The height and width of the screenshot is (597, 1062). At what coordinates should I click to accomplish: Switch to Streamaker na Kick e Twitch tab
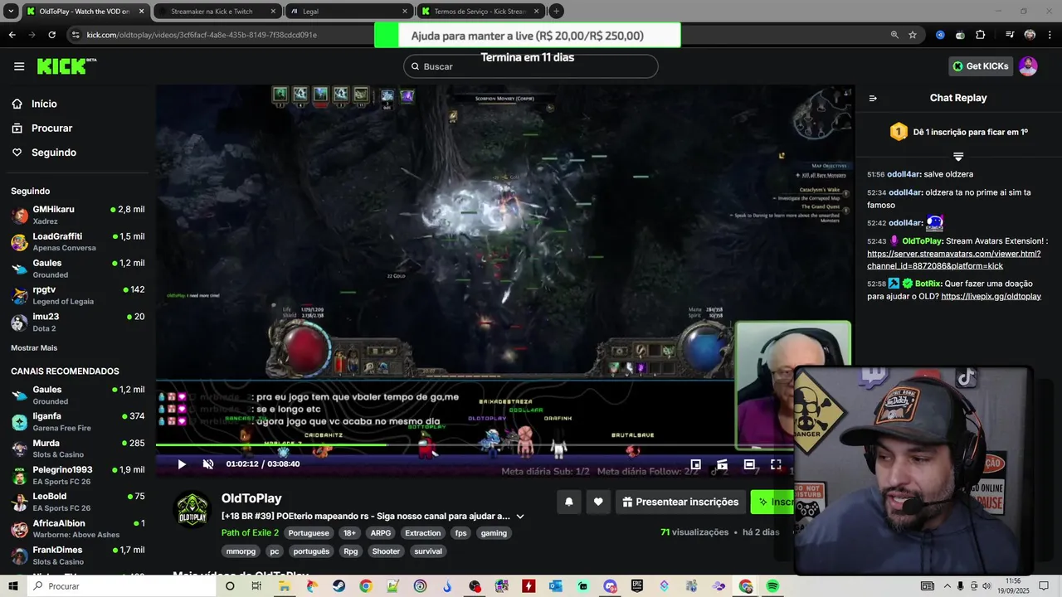click(217, 11)
